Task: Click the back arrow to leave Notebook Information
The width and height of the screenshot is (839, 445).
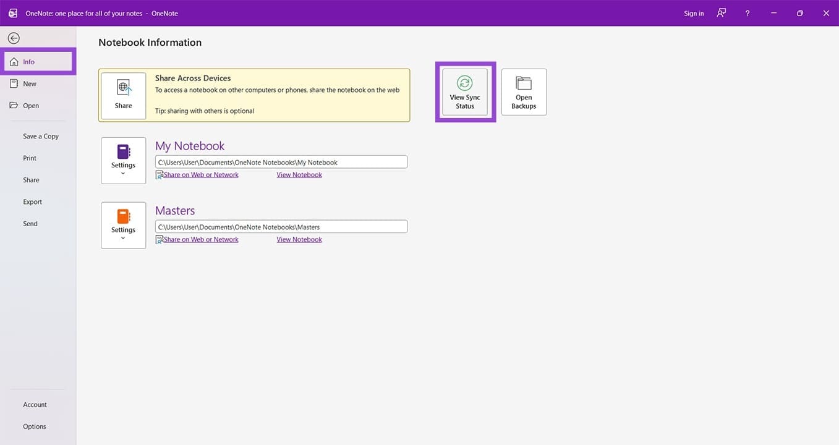Action: 13,38
